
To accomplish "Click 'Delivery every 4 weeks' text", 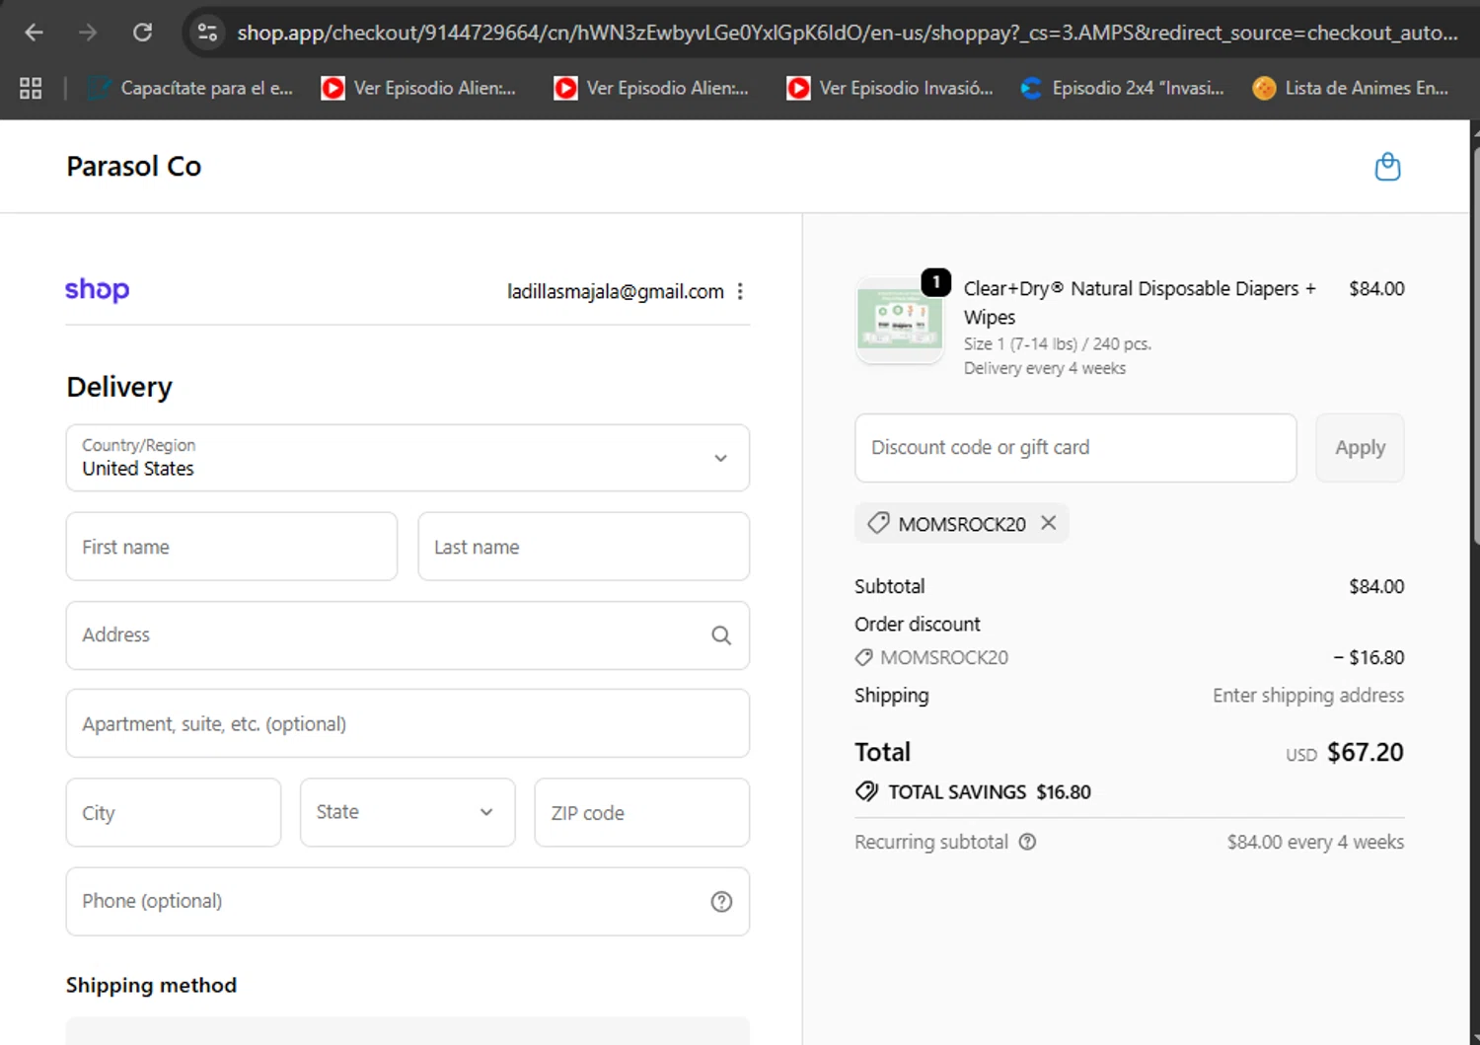I will point(1045,368).
